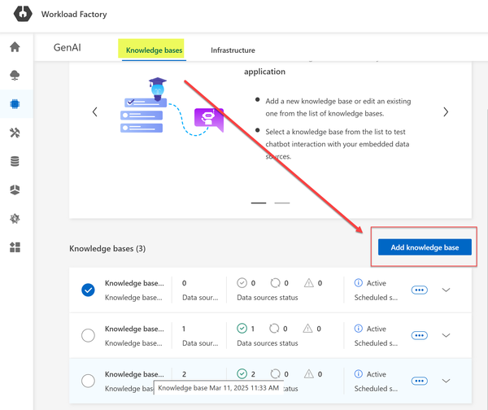
Task: Open the database stack sidebar icon
Action: [15, 161]
